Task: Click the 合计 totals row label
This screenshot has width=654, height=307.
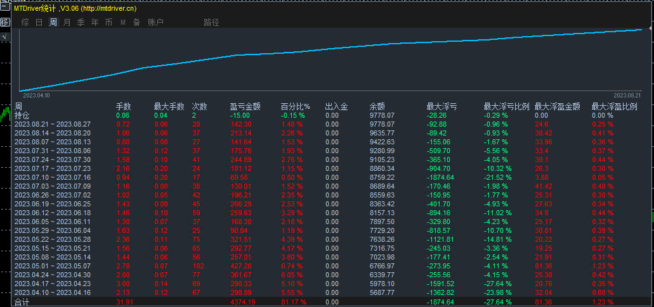Action: 23,303
